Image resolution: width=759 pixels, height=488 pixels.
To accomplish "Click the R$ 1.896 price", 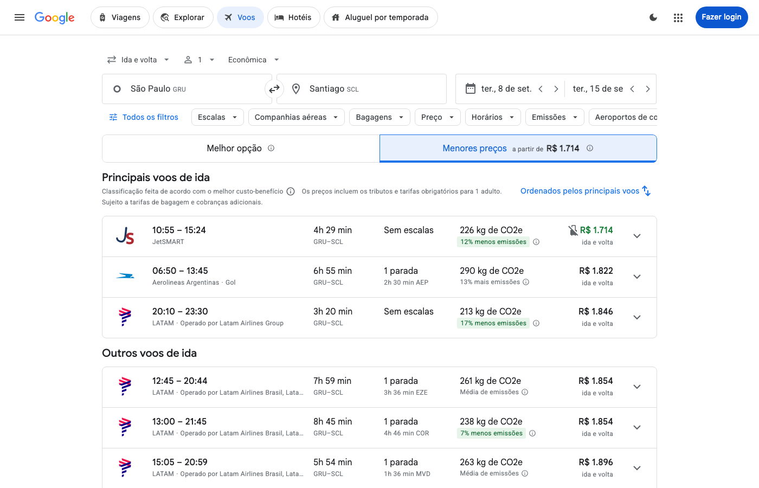I will point(596,462).
